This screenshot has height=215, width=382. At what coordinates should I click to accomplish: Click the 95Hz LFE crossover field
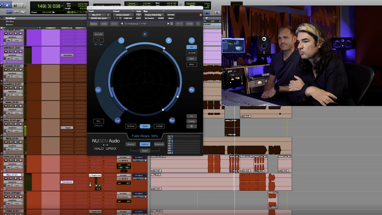point(191,64)
